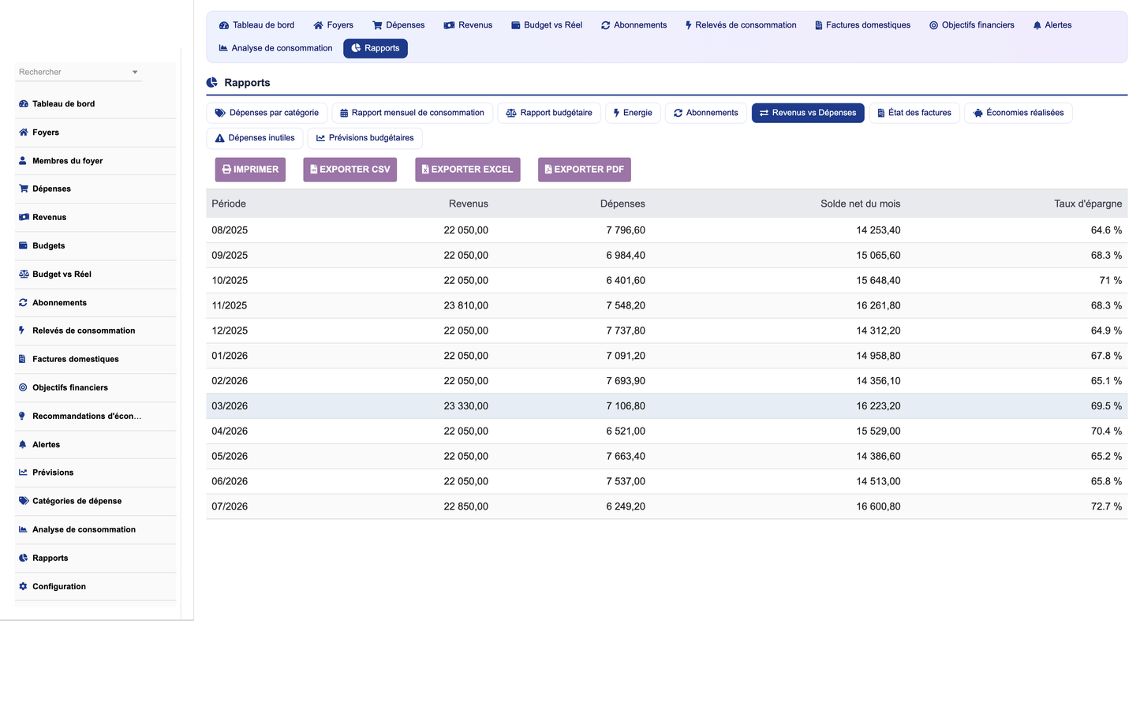Click the Catégories de dépense tags icon
The height and width of the screenshot is (706, 1140).
point(24,501)
